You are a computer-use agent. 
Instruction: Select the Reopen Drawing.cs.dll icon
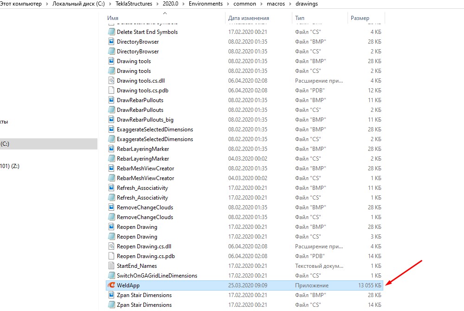point(111,246)
